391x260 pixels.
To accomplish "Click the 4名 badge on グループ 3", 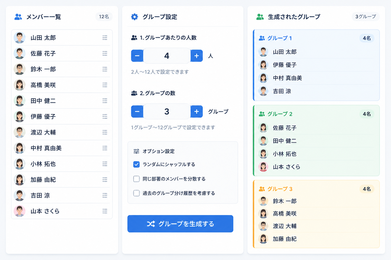I will click(x=367, y=189).
